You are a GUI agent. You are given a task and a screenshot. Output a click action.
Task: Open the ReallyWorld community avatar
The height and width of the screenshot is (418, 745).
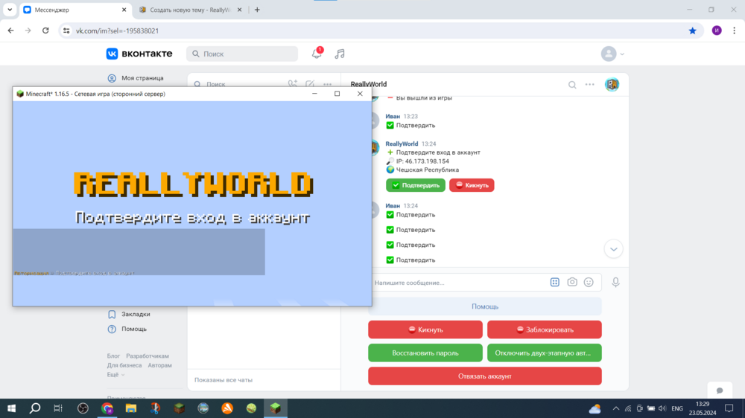tap(612, 85)
